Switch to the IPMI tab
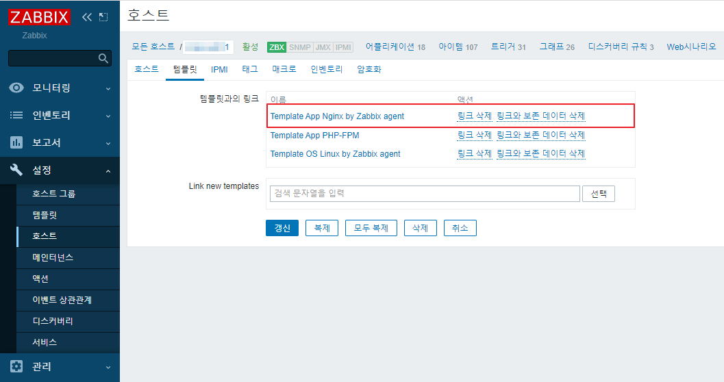This screenshot has width=724, height=382. point(219,70)
